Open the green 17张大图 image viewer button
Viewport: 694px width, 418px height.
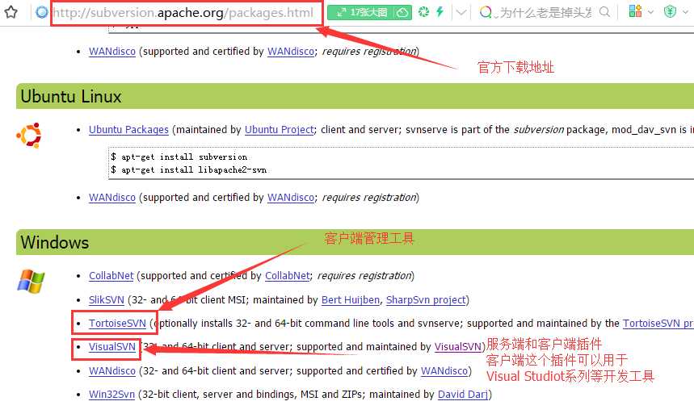click(x=360, y=12)
